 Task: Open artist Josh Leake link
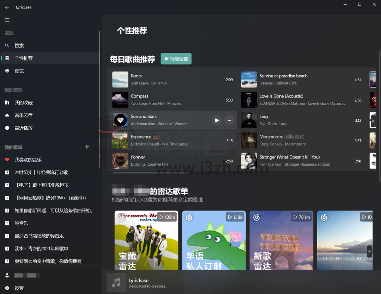140,83
